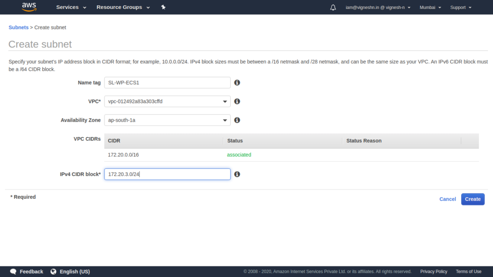This screenshot has width=493, height=277.
Task: Pin a shortcut with the pushpin icon
Action: pyautogui.click(x=163, y=7)
